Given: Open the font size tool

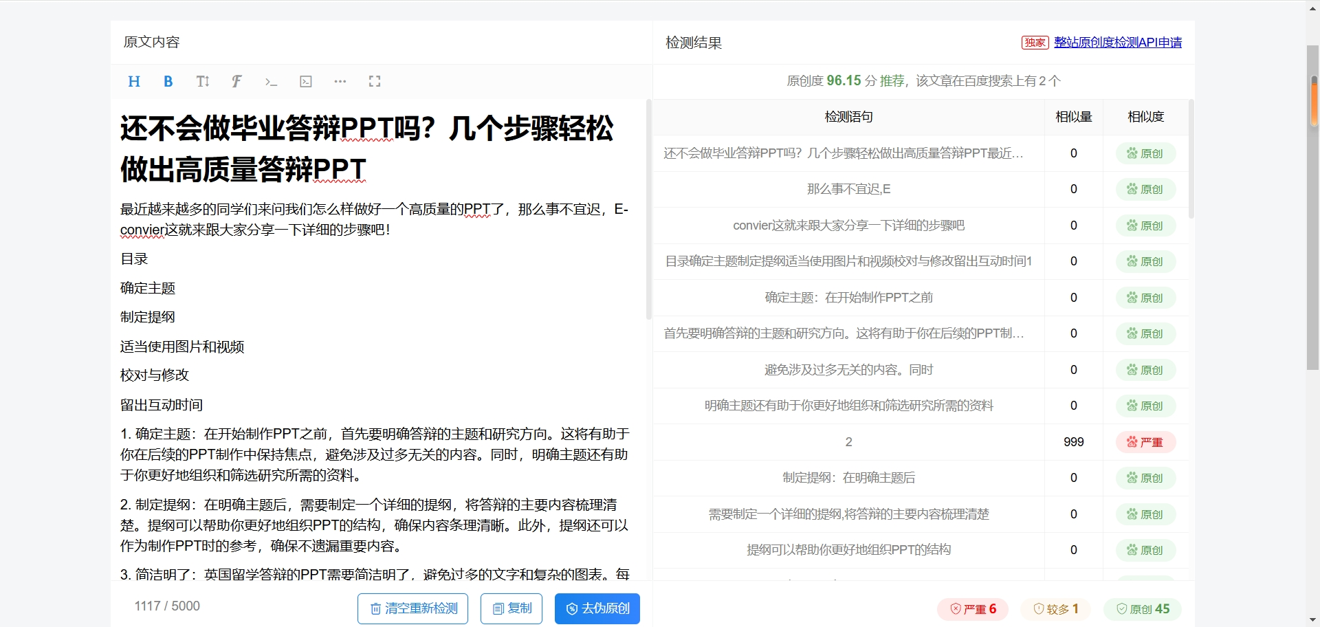Looking at the screenshot, I should tap(202, 82).
